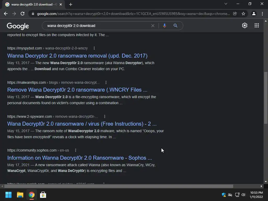This screenshot has height=201, width=268.
Task: Click the horizontal scrollbar thumb
Action: click(119, 186)
